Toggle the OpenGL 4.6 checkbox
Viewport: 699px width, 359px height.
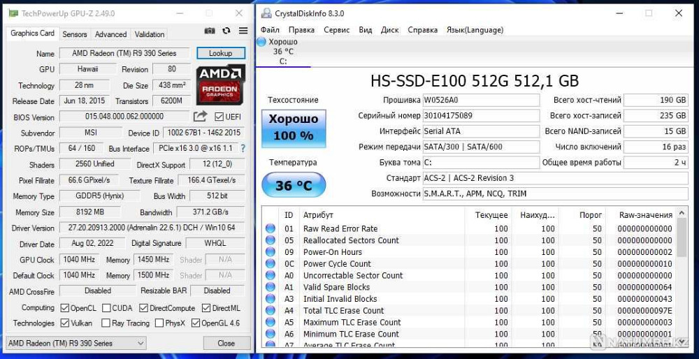(195, 323)
